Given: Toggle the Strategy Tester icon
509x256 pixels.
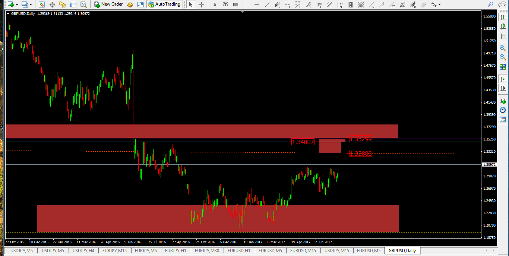Looking at the screenshot, I should tap(84, 4).
